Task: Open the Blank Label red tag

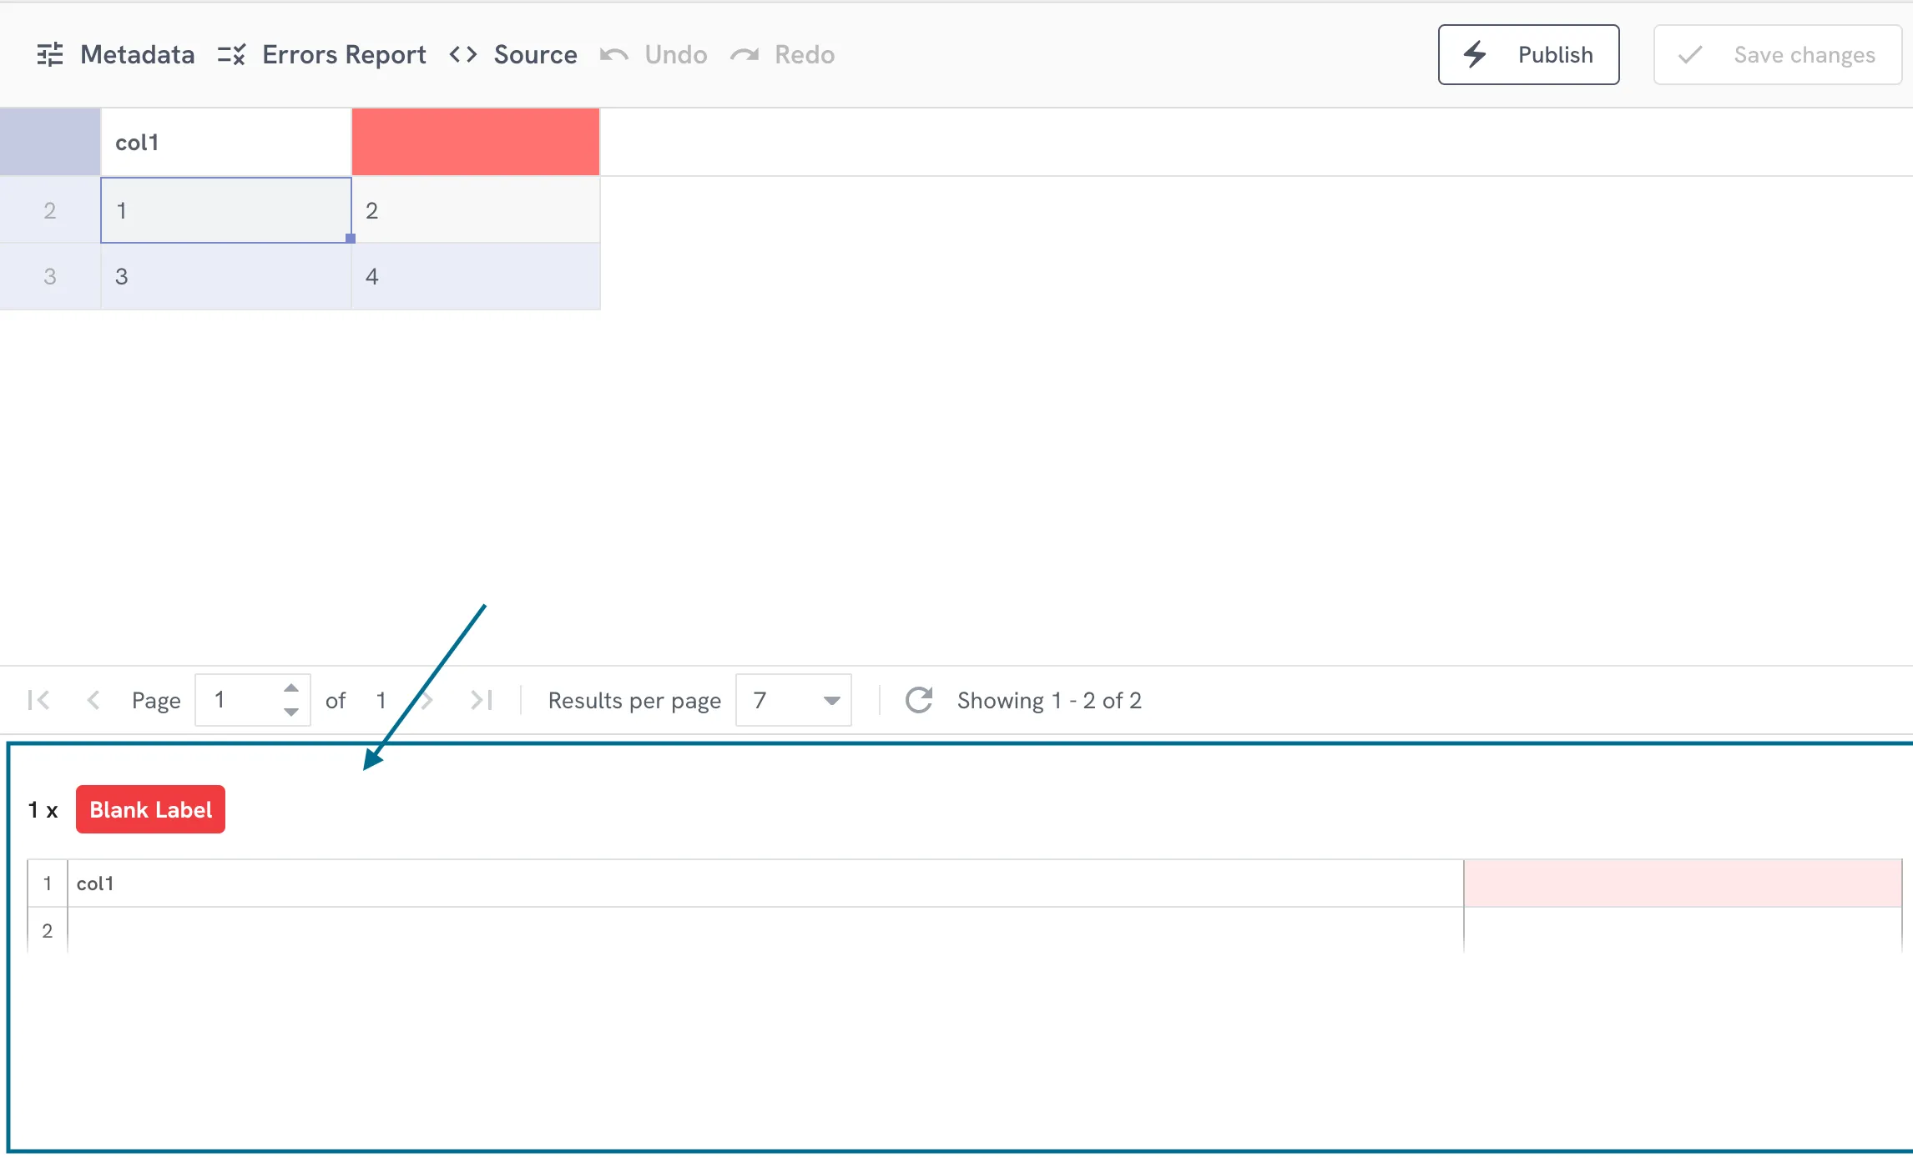Action: click(150, 810)
